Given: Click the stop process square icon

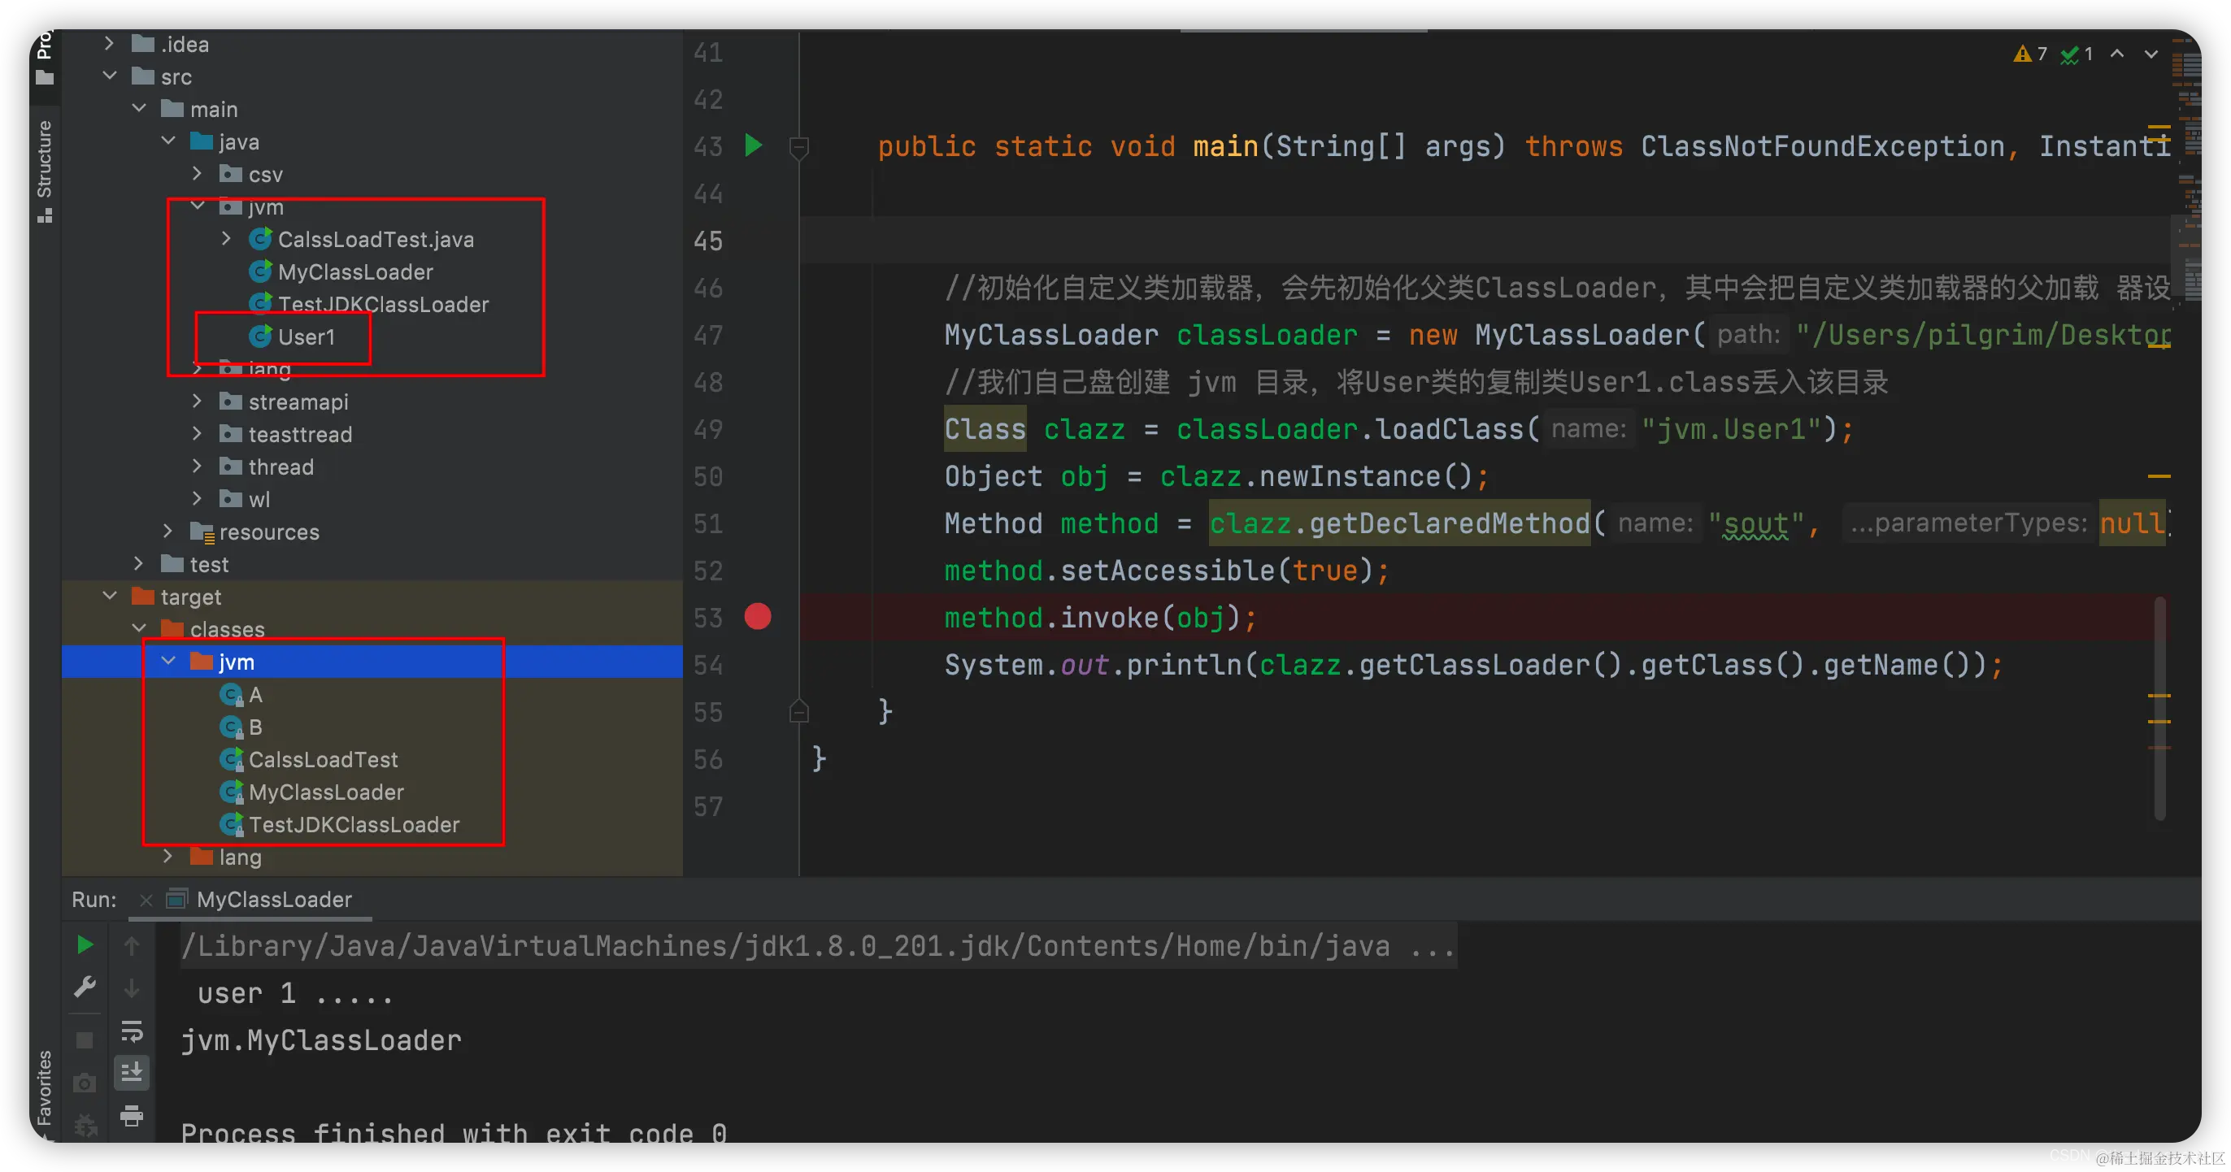Looking at the screenshot, I should 85,1040.
